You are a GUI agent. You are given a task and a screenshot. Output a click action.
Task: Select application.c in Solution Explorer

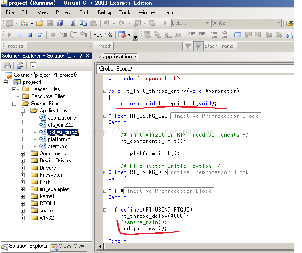(62, 118)
